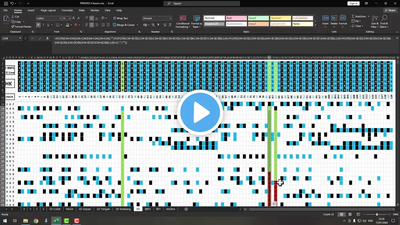
Task: Open the Calibri font name dropdown
Action: (x=60, y=18)
